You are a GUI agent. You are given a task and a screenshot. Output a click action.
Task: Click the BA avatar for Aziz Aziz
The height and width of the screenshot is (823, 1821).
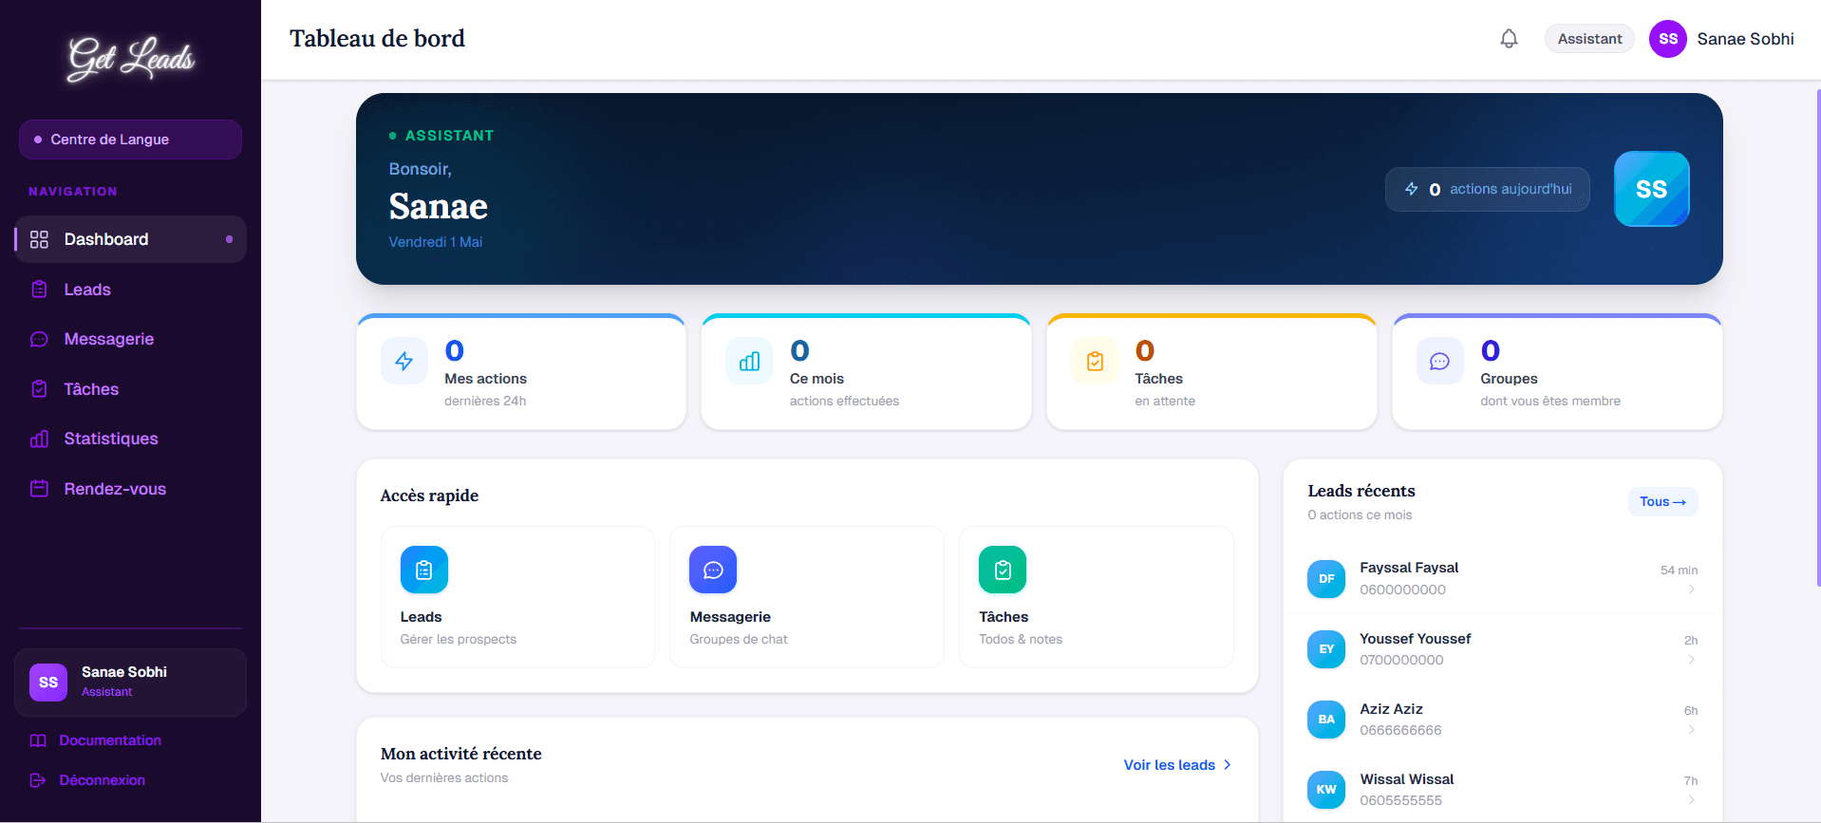click(x=1326, y=720)
